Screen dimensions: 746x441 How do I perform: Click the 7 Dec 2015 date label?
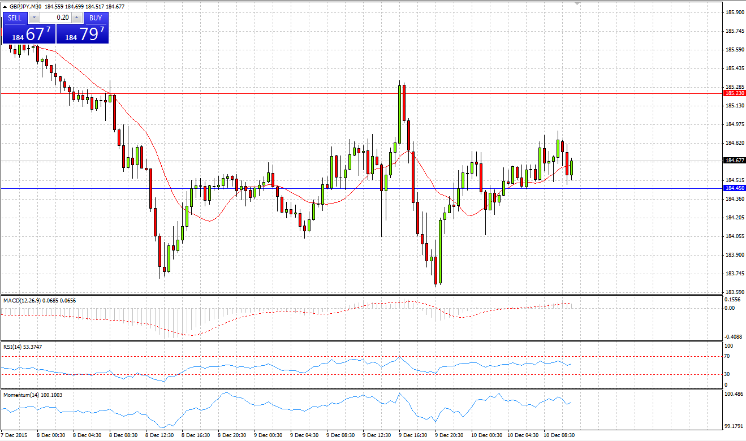[x=14, y=435]
